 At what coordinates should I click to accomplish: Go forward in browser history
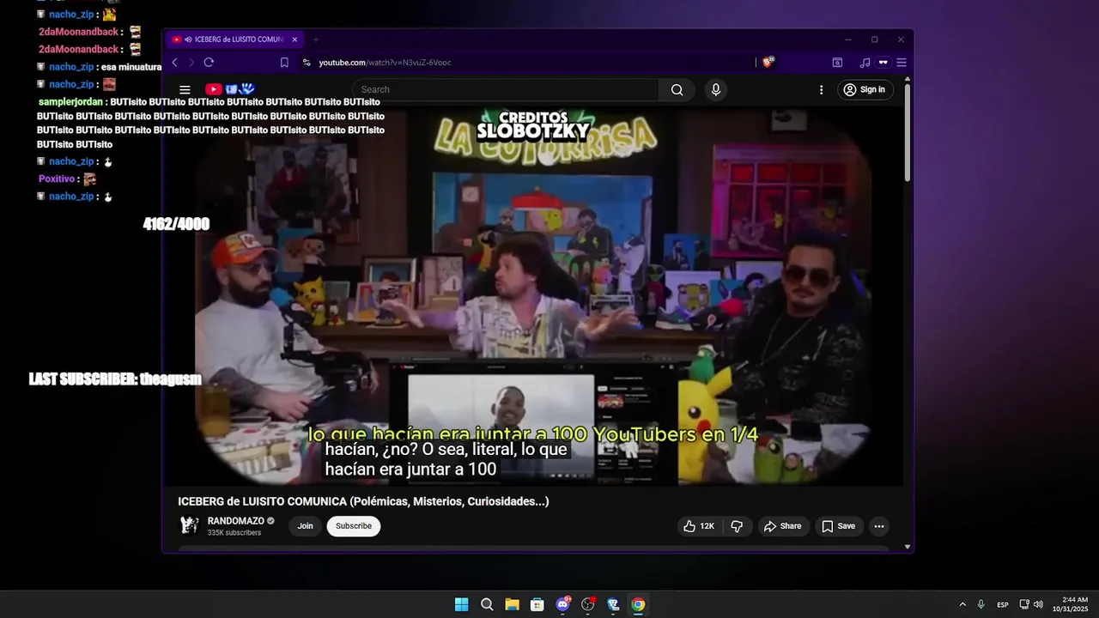coord(191,63)
